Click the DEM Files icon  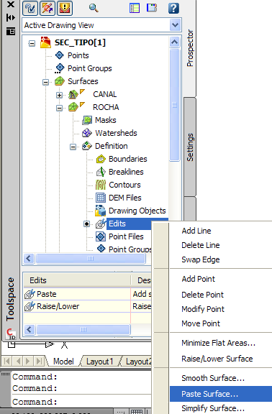coord(101,198)
